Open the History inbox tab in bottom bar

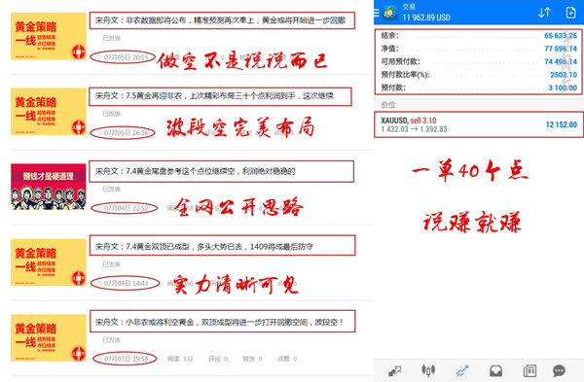[x=495, y=371]
